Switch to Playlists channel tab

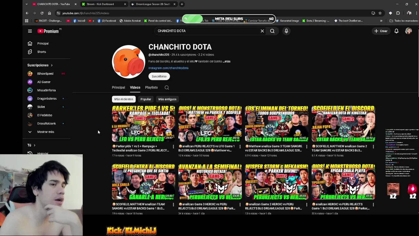[x=151, y=88]
